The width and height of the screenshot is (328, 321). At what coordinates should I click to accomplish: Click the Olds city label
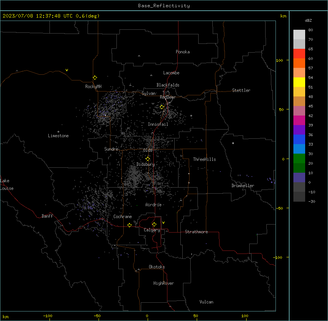pos(148,150)
